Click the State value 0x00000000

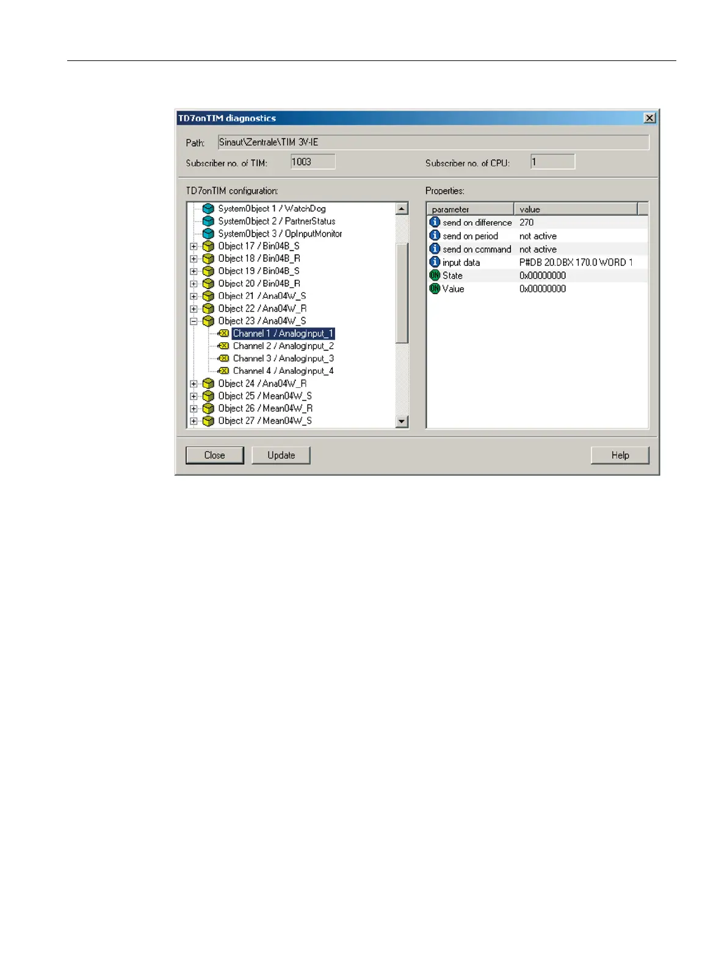543,276
